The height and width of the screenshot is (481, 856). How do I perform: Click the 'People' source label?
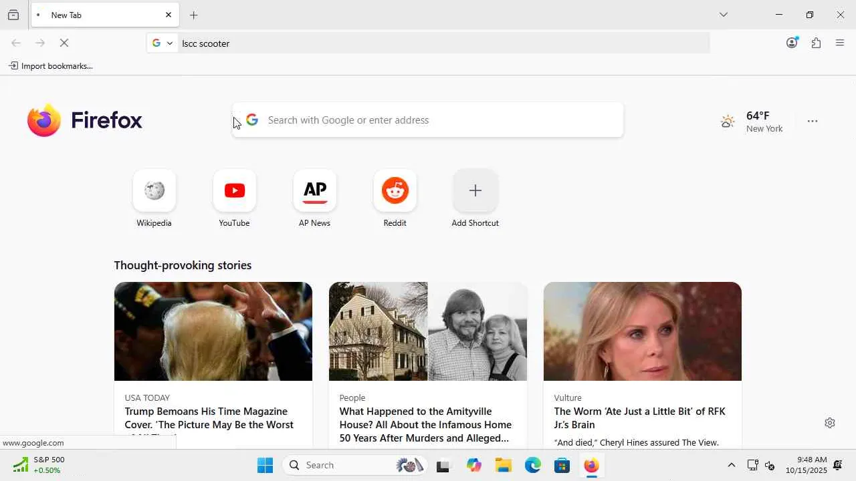pyautogui.click(x=352, y=397)
